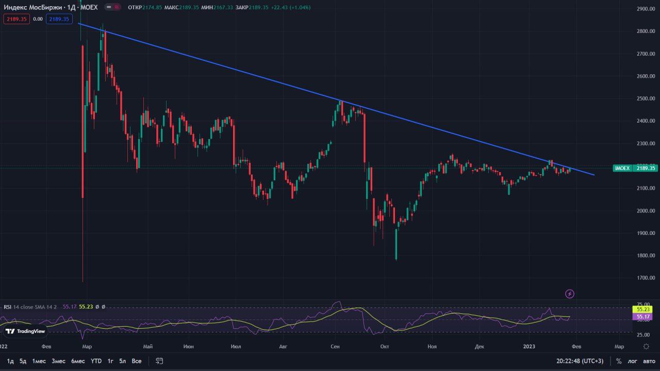Click the МАКС 2189.35 high value
Screen dimensions: 660x371
coord(181,7)
